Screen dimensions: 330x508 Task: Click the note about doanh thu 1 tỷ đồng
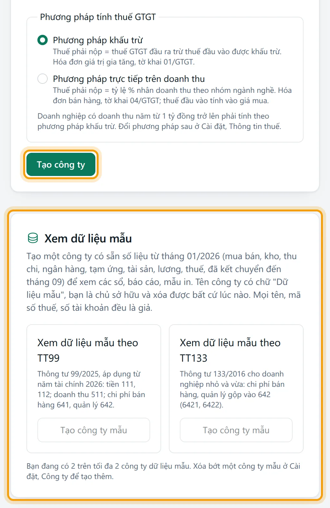tap(160, 121)
